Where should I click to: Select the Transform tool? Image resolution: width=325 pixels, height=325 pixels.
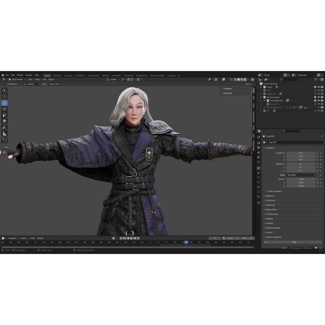coord(4,121)
